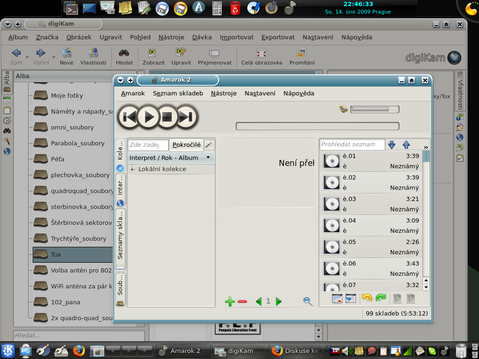
Task: Click the collection filter input field
Action: [148, 145]
